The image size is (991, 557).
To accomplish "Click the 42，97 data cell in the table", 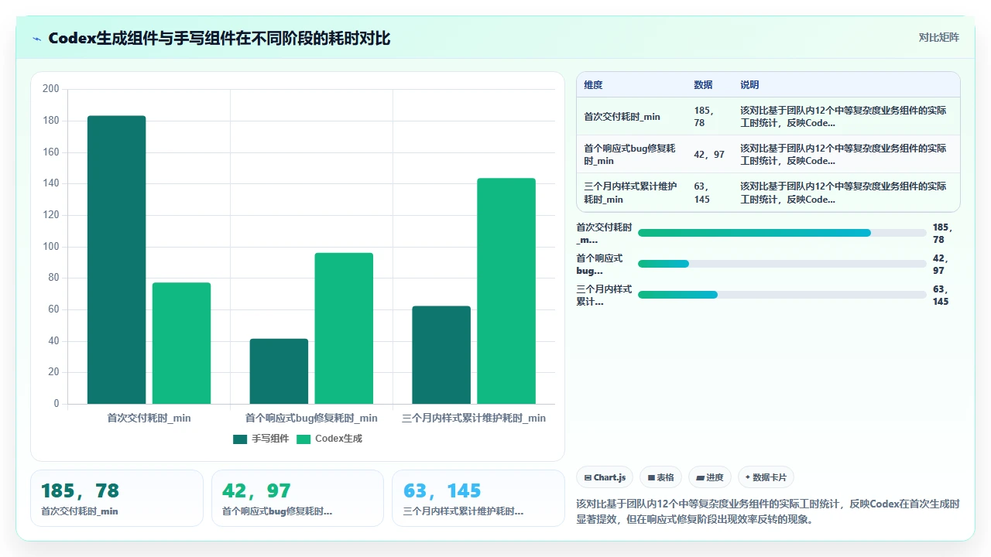I will point(709,155).
